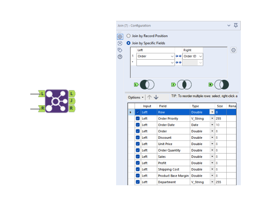
Task: Open the Right join field Order ID dropdown
Action: (x=201, y=56)
